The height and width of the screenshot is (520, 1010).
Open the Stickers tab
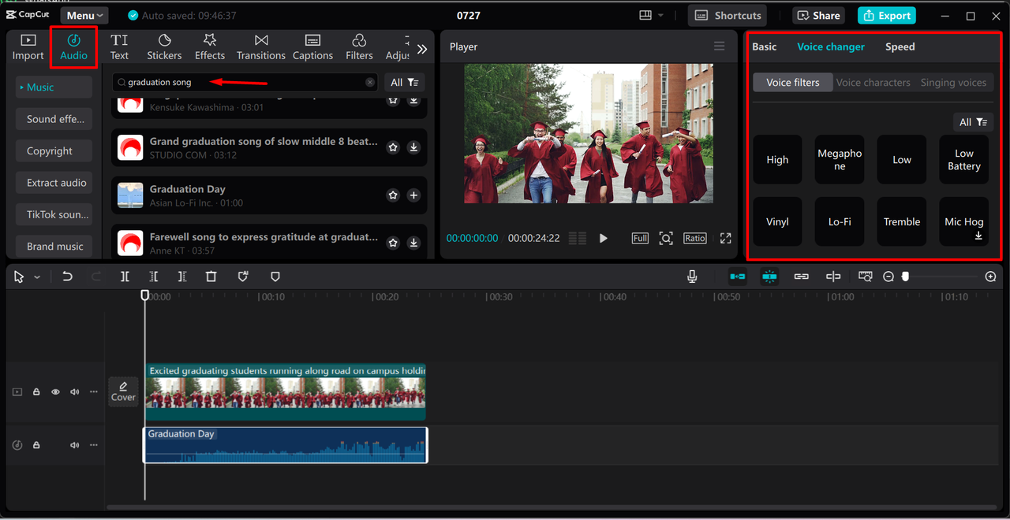pos(164,47)
